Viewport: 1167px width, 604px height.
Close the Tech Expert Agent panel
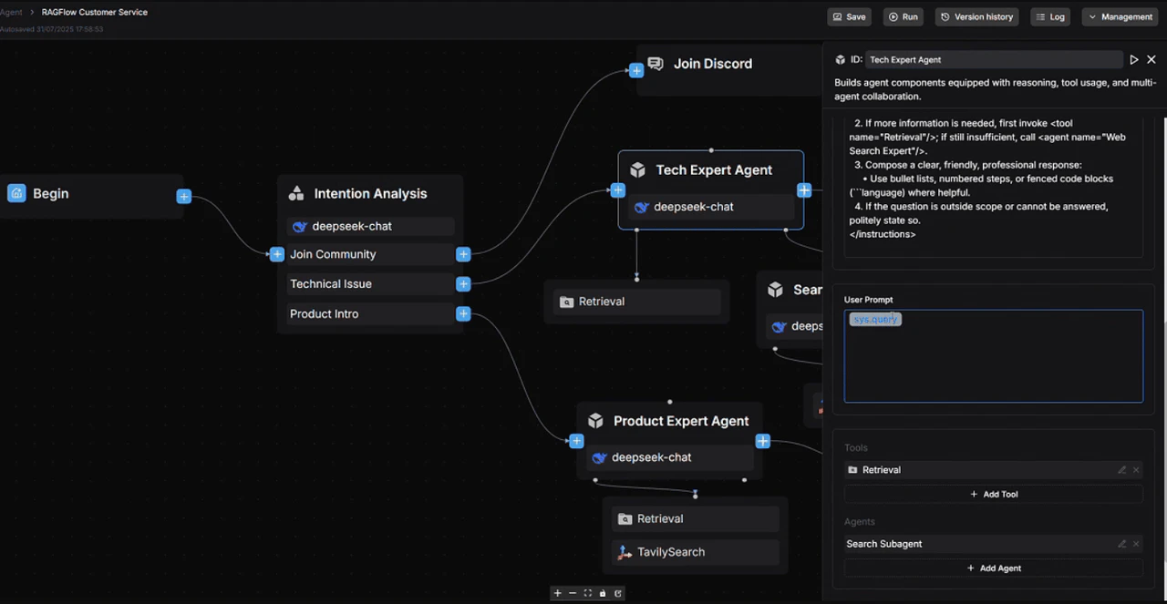tap(1152, 59)
